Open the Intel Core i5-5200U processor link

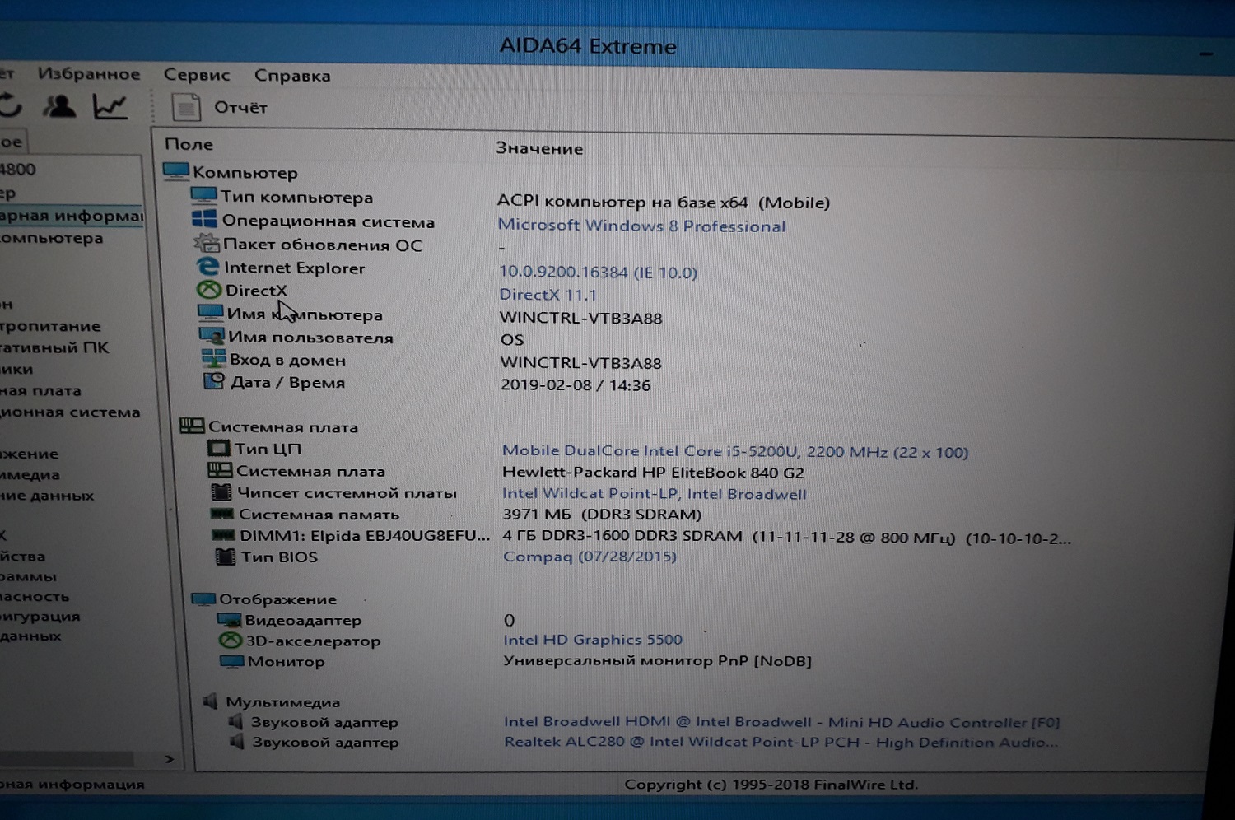tap(735, 451)
